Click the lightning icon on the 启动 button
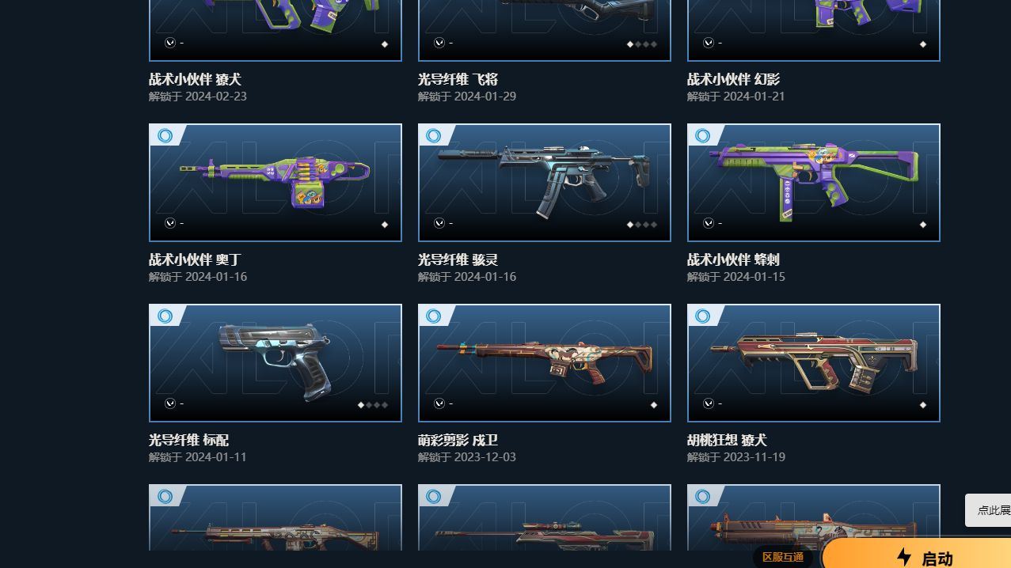The width and height of the screenshot is (1011, 568). 904,557
